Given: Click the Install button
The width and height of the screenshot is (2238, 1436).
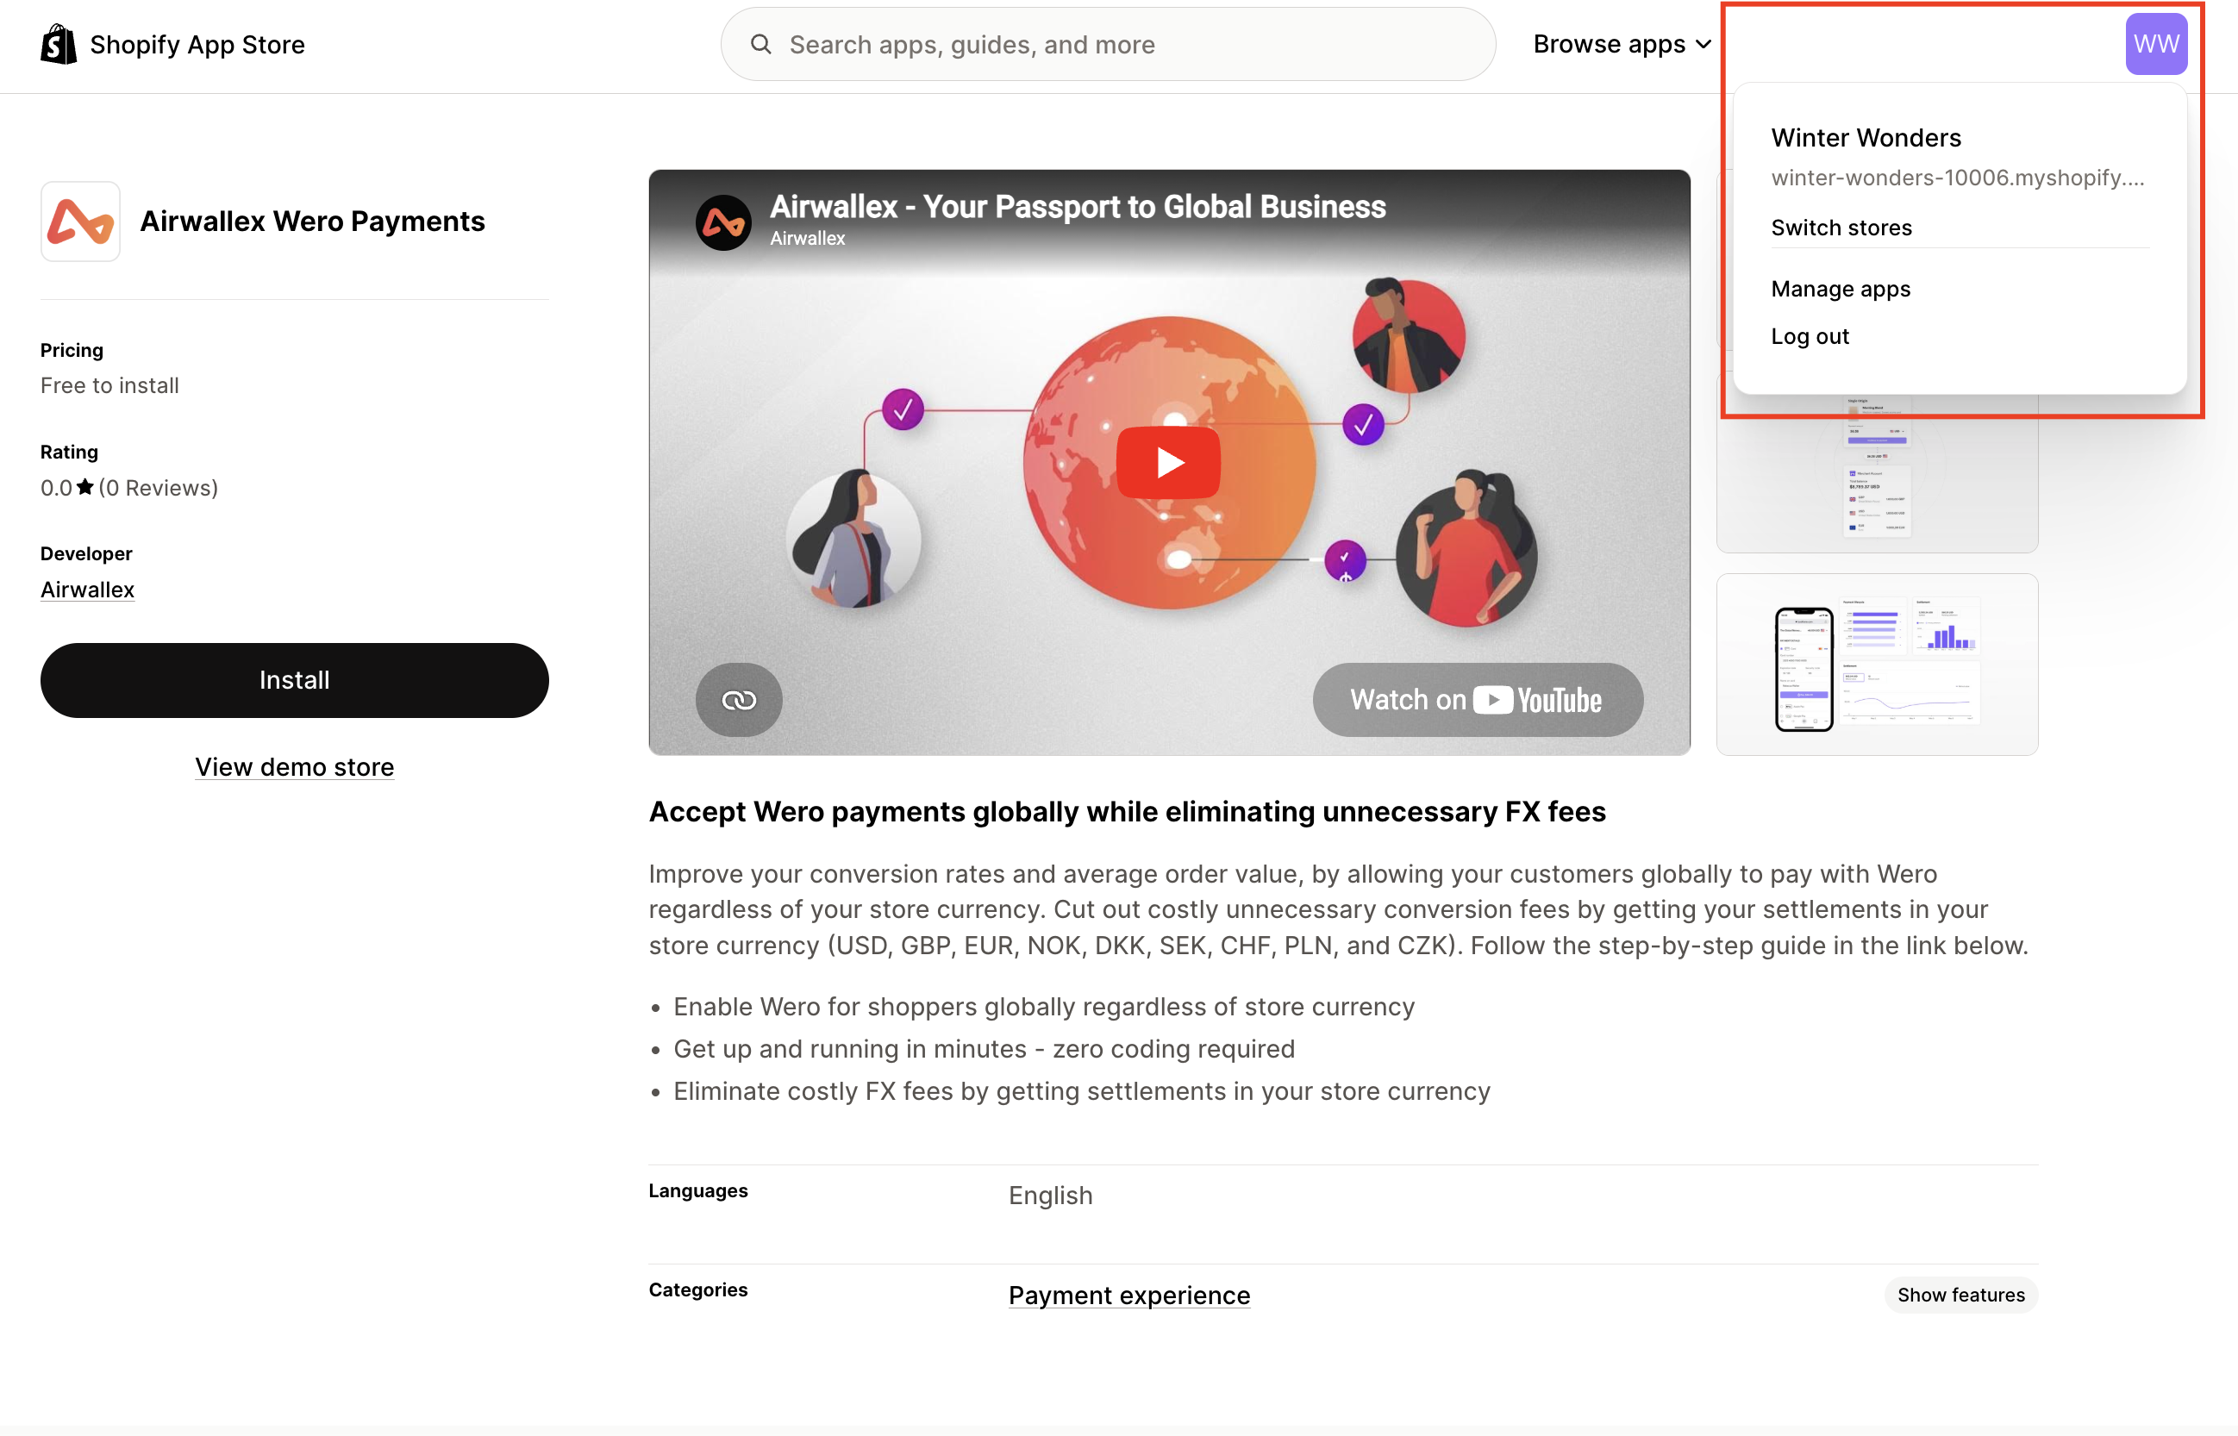Looking at the screenshot, I should [x=295, y=680].
